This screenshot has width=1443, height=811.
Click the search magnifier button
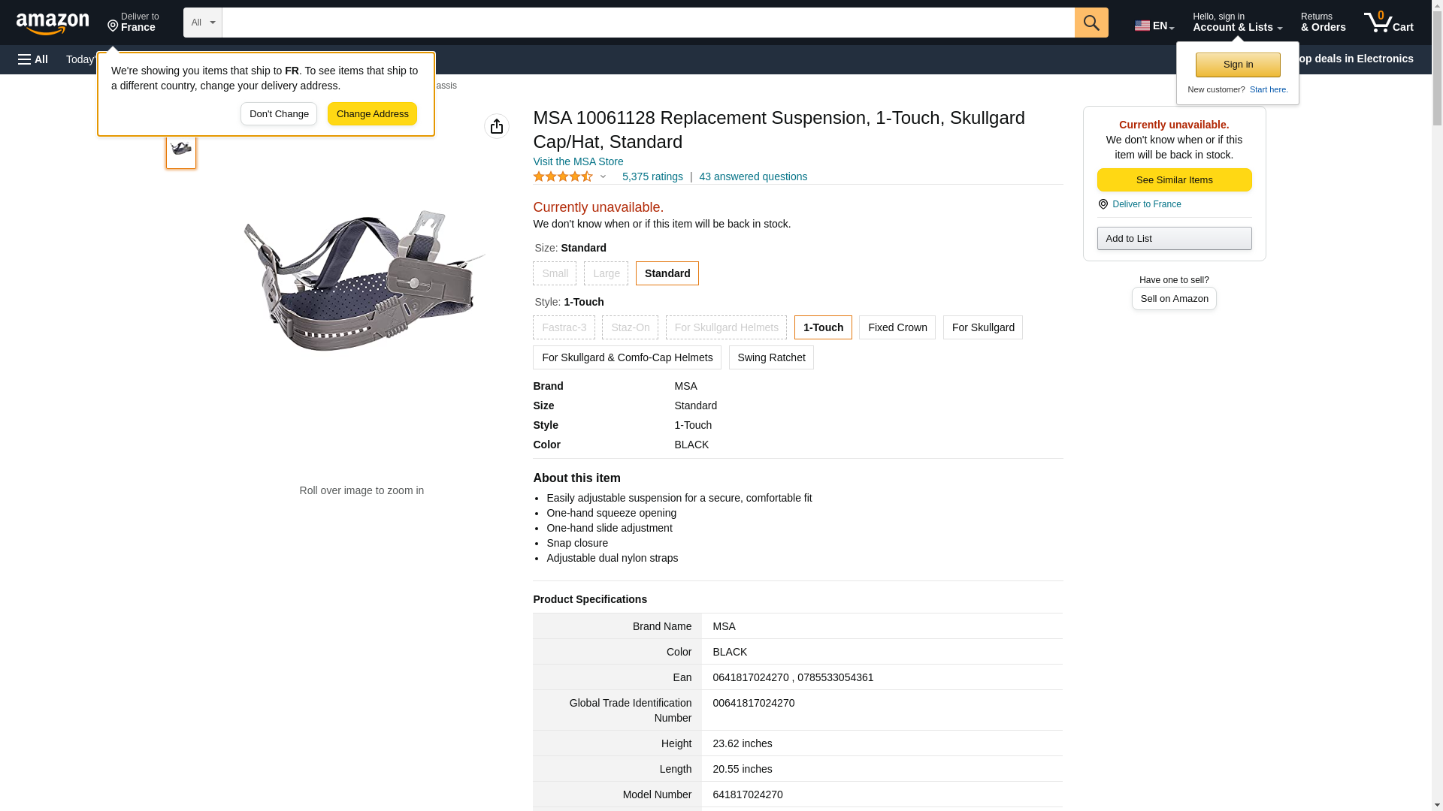pos(1091,23)
